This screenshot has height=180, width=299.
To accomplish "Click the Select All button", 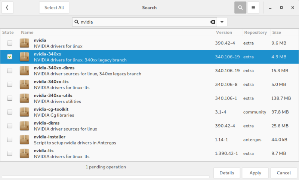I will [54, 7].
